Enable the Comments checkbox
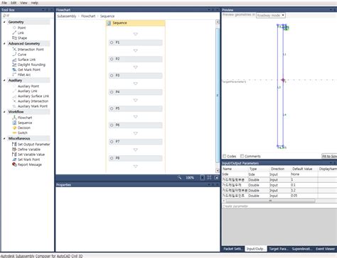 pyautogui.click(x=242, y=156)
